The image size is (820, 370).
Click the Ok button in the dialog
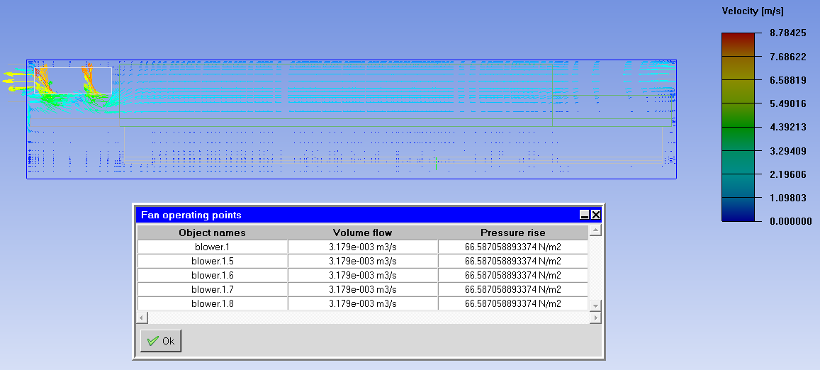(x=161, y=341)
